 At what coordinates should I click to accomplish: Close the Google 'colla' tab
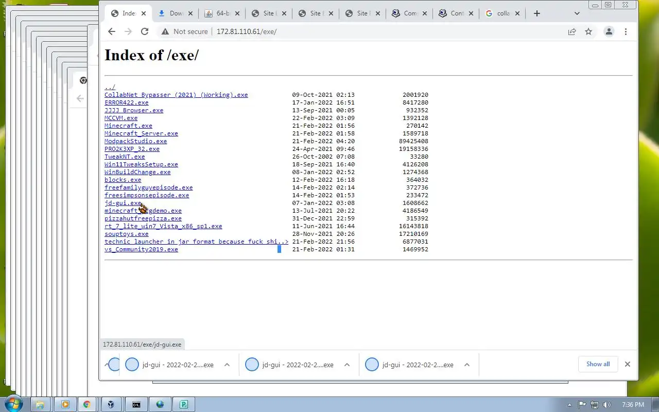pyautogui.click(x=517, y=13)
